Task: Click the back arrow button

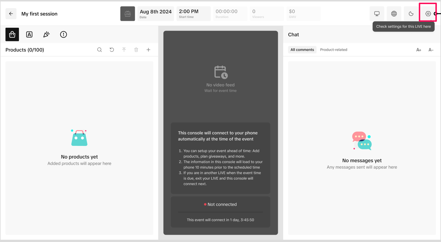Action: pos(11,14)
